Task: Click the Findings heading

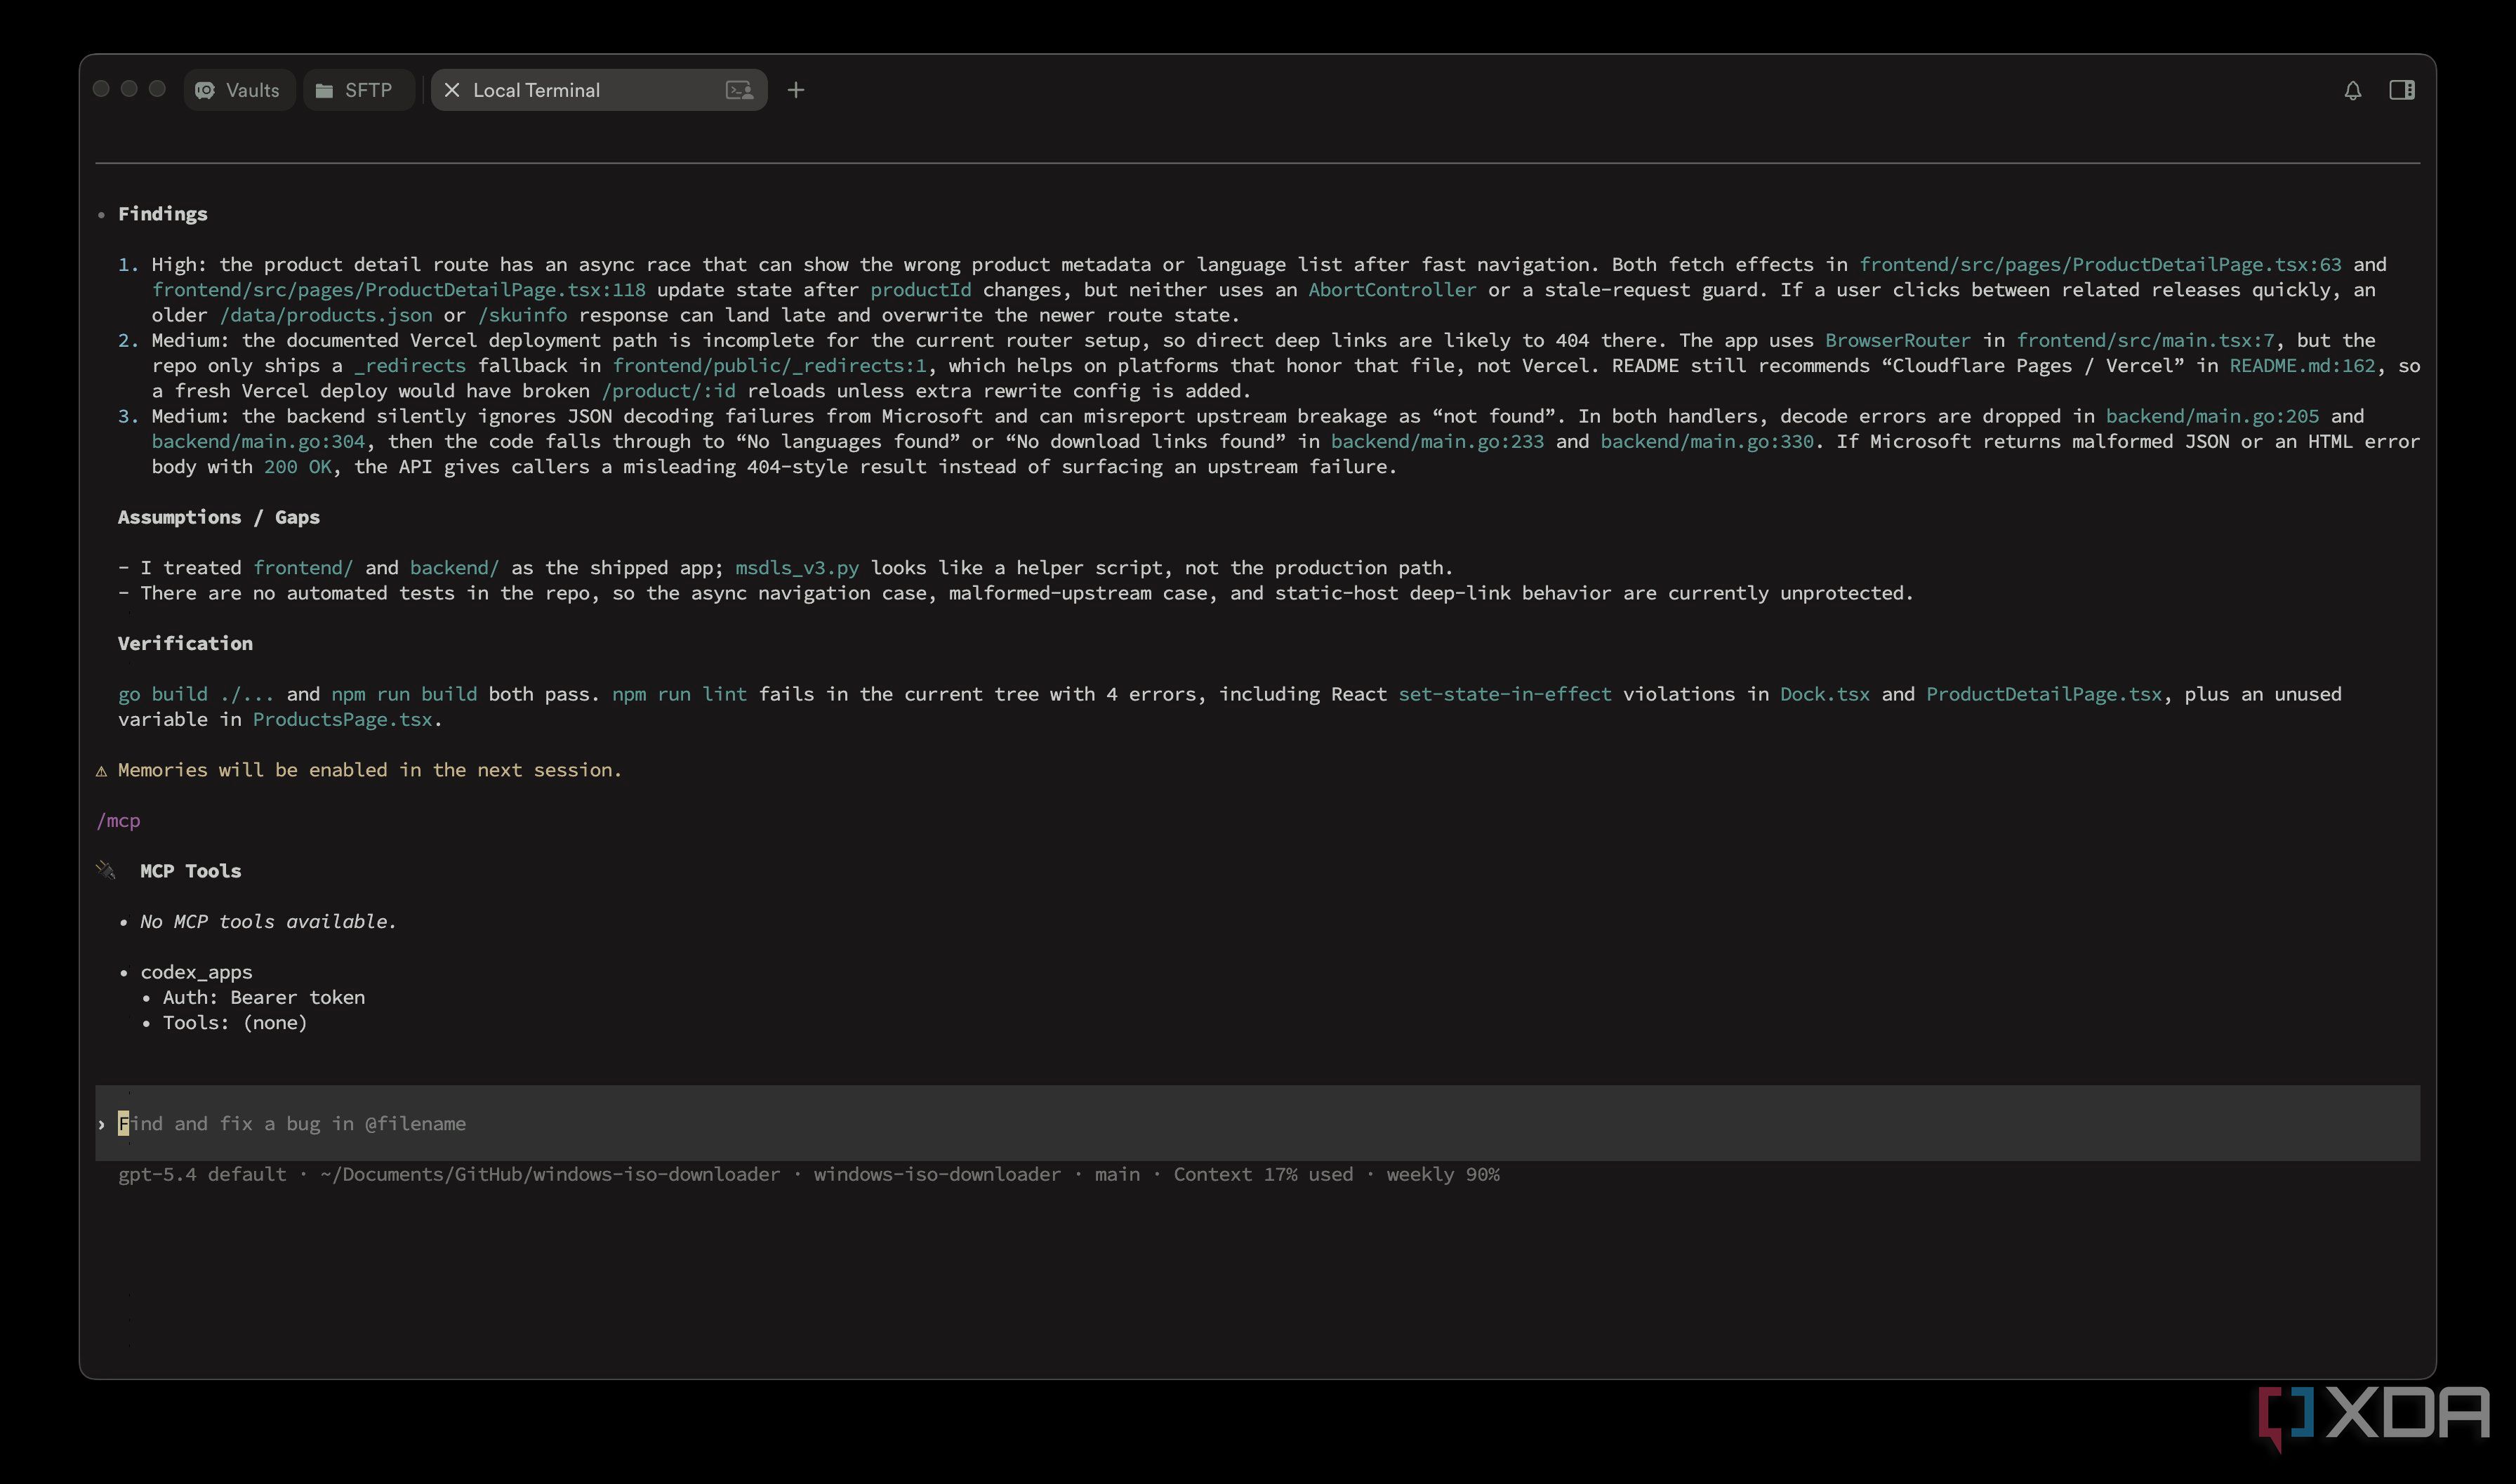Action: [163, 214]
